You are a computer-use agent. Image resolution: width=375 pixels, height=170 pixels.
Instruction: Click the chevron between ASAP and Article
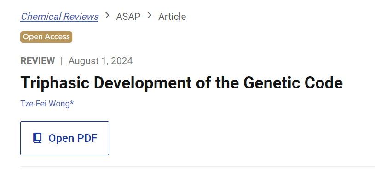149,16
